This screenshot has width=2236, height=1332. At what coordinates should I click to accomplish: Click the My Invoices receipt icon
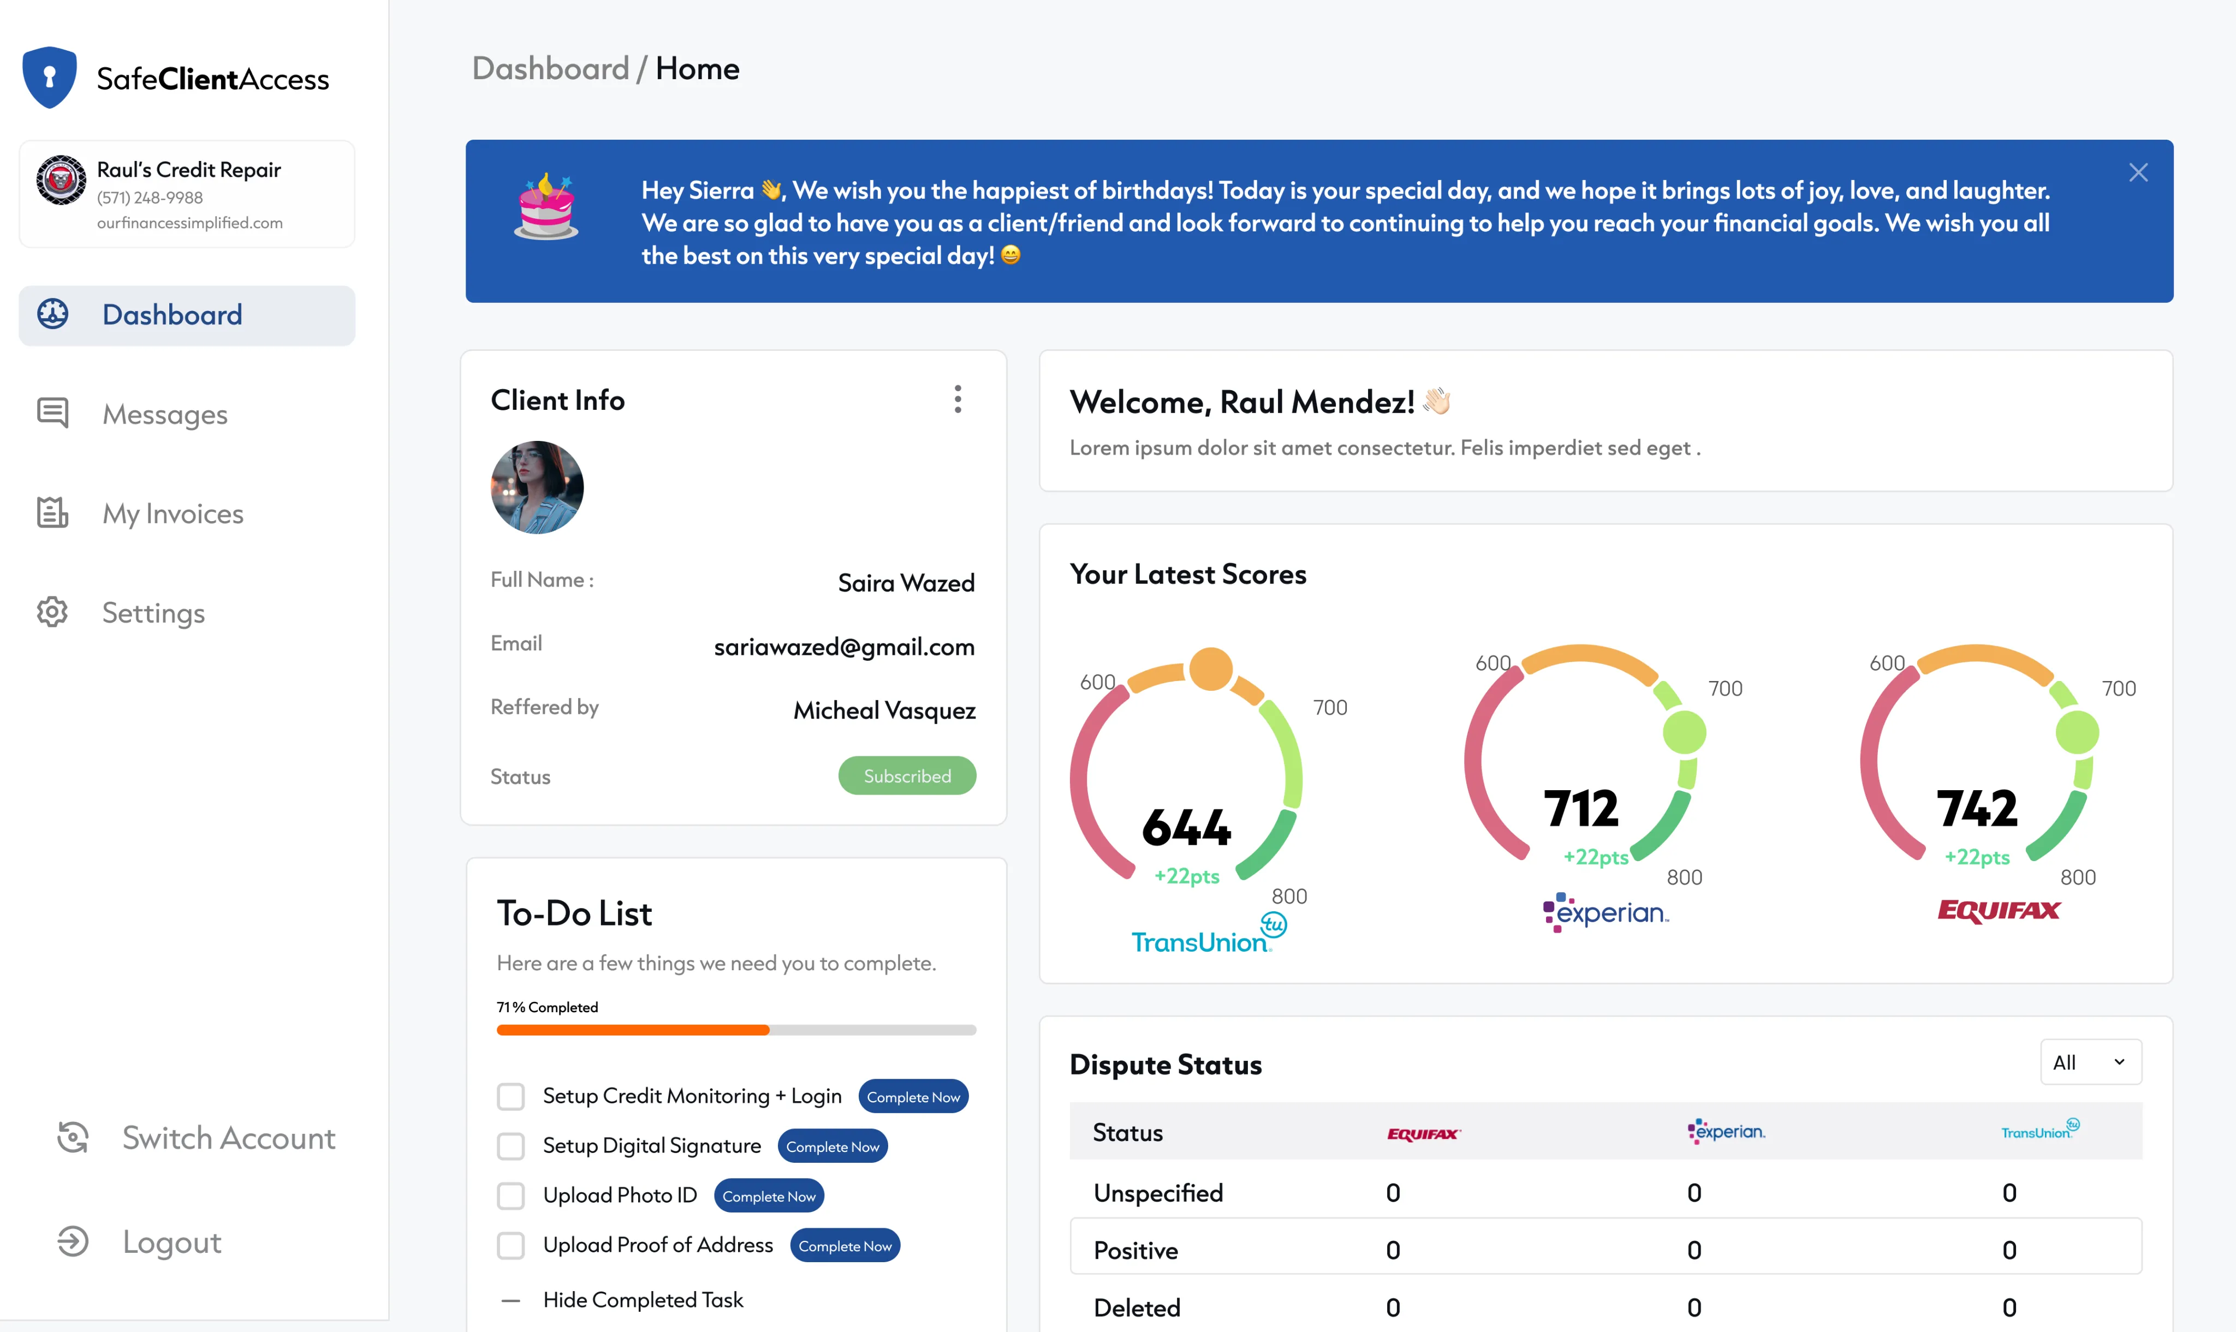[53, 512]
